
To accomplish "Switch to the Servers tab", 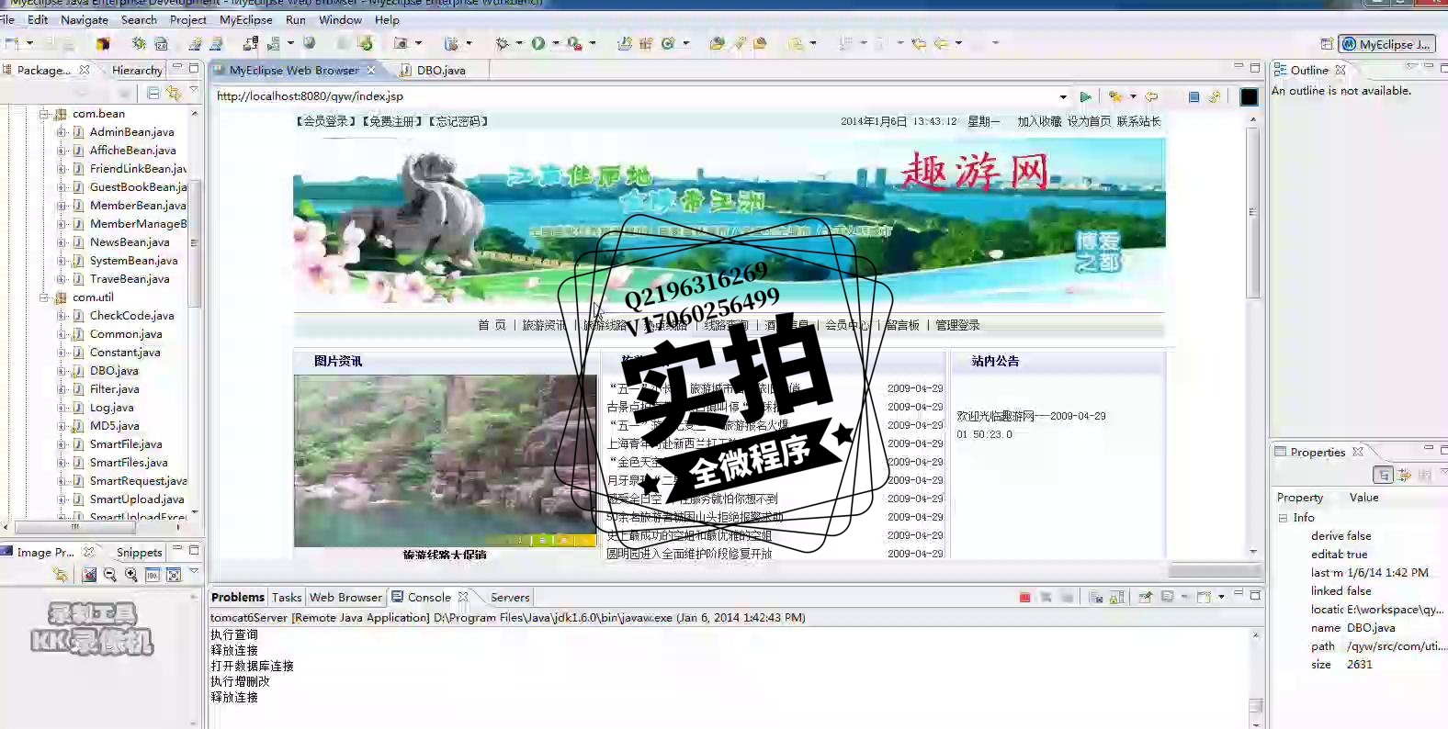I will [x=510, y=597].
